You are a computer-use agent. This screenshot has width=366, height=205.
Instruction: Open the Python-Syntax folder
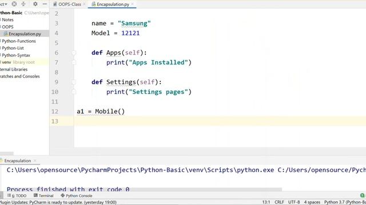(16, 55)
